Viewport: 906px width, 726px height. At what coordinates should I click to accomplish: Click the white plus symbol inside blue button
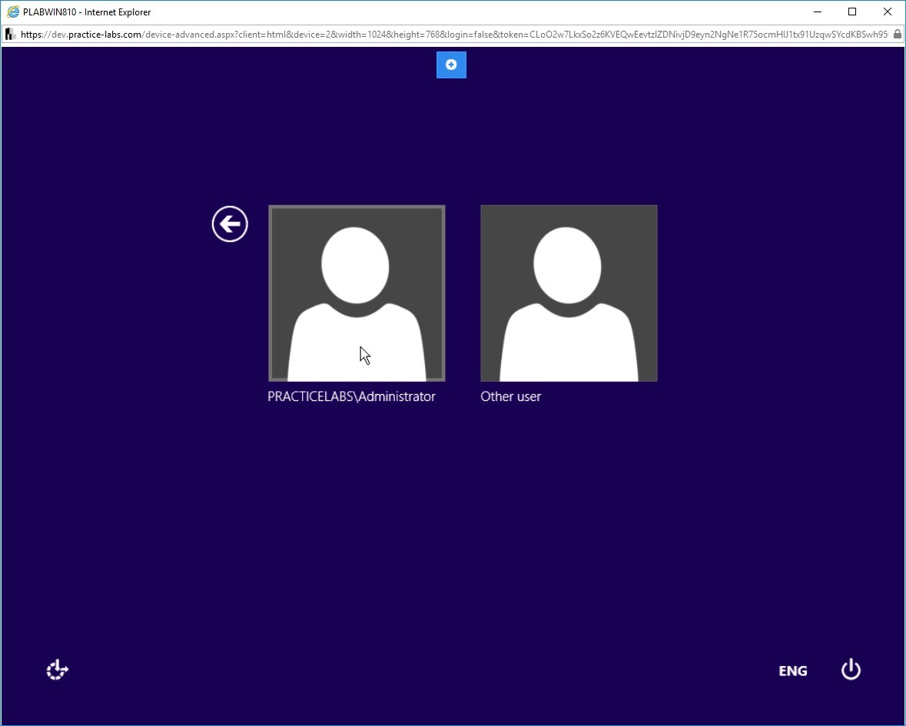451,65
